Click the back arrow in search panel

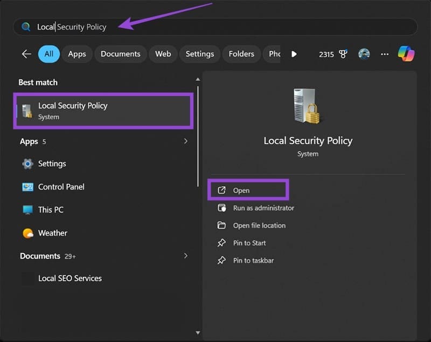26,54
